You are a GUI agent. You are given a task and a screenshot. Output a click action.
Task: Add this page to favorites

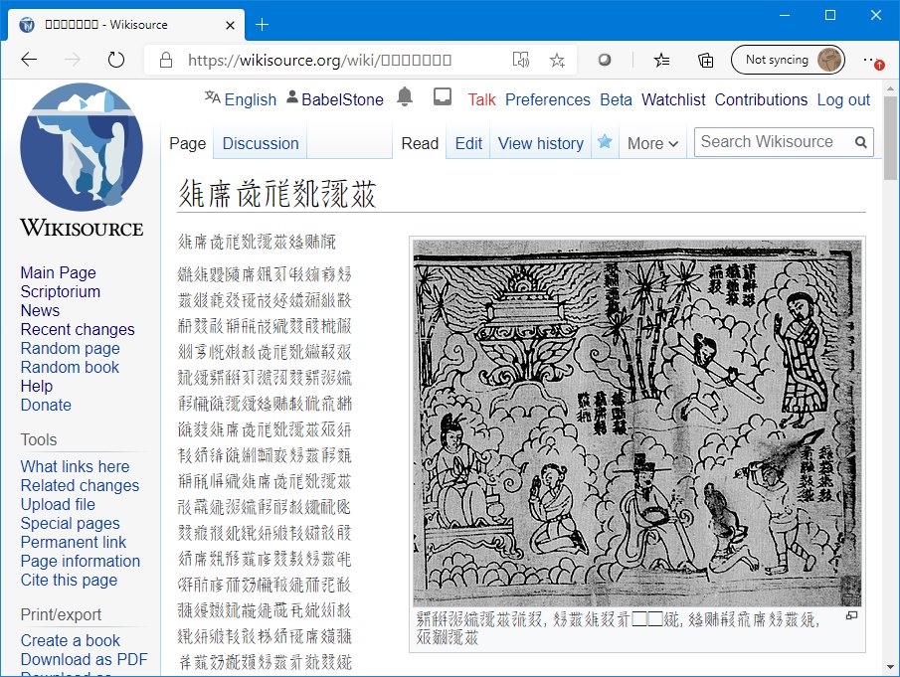tap(557, 60)
